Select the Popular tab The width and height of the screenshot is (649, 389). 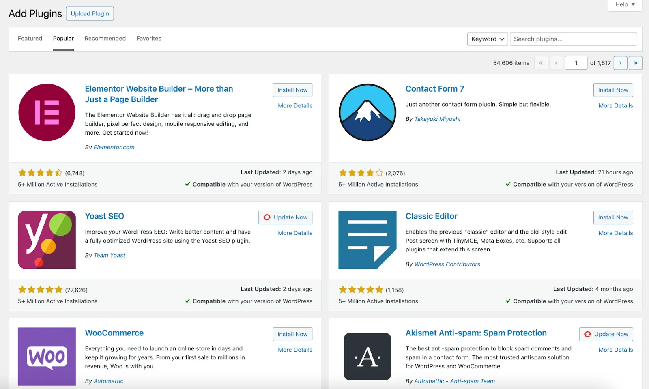[x=63, y=39]
